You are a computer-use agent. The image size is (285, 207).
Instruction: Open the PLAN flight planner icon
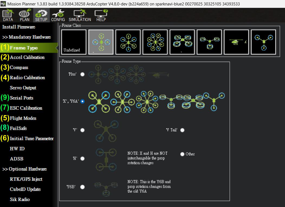pos(25,15)
